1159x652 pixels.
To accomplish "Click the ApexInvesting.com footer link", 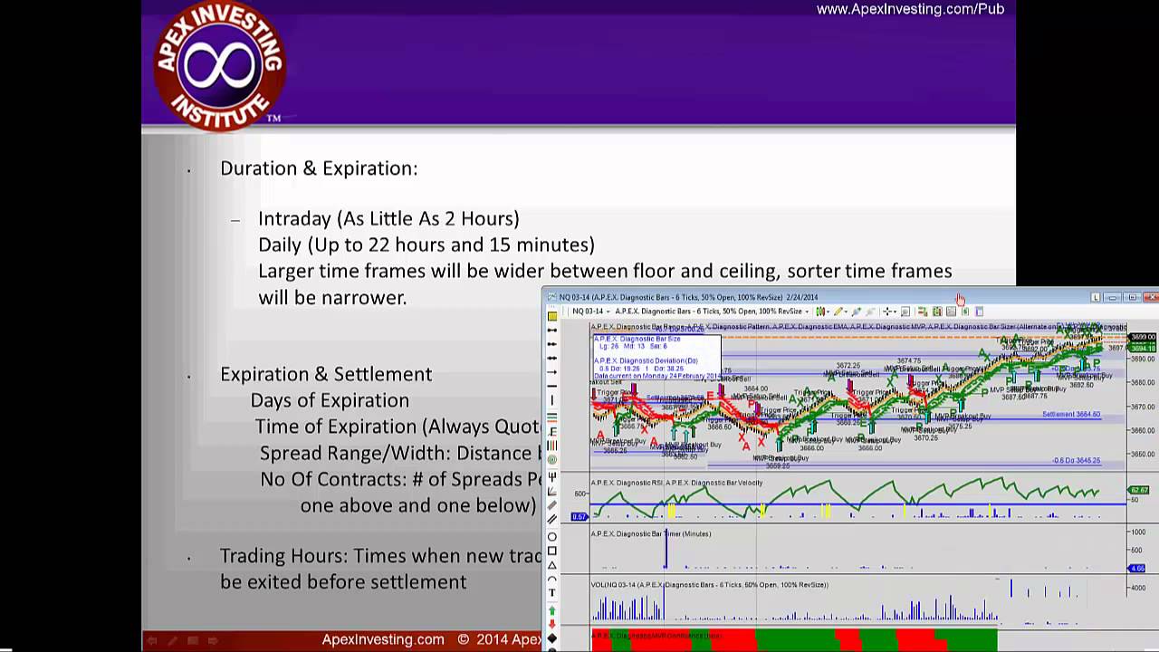I will click(383, 639).
